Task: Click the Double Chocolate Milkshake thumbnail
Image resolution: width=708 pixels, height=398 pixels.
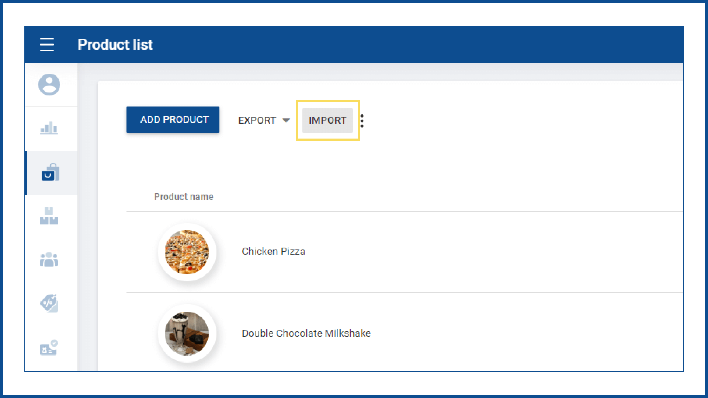Action: pos(187,334)
